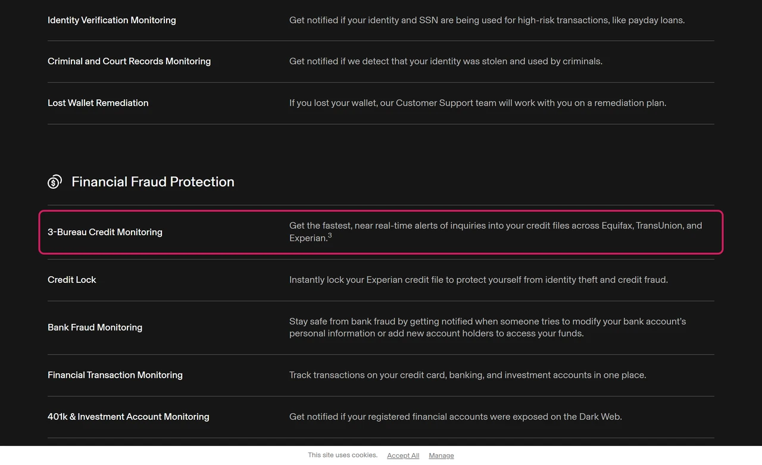Click the Dark Web exposure description
The image size is (762, 465).
coord(455,417)
